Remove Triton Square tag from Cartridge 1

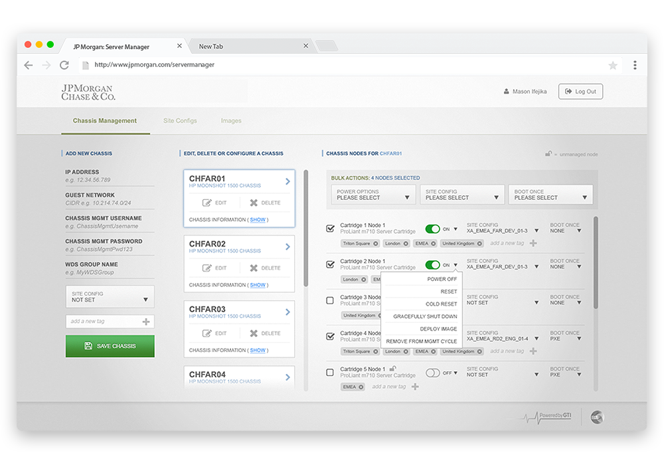[376, 244]
